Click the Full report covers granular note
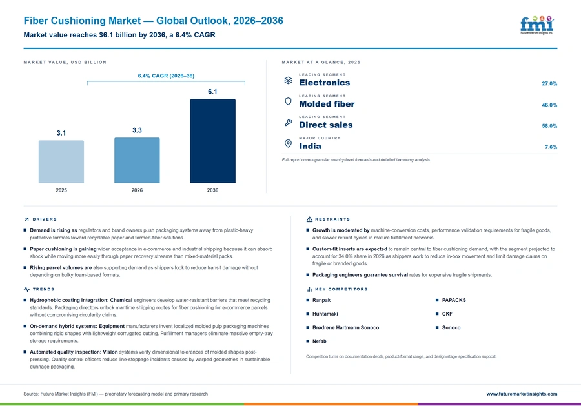 [x=356, y=160]
